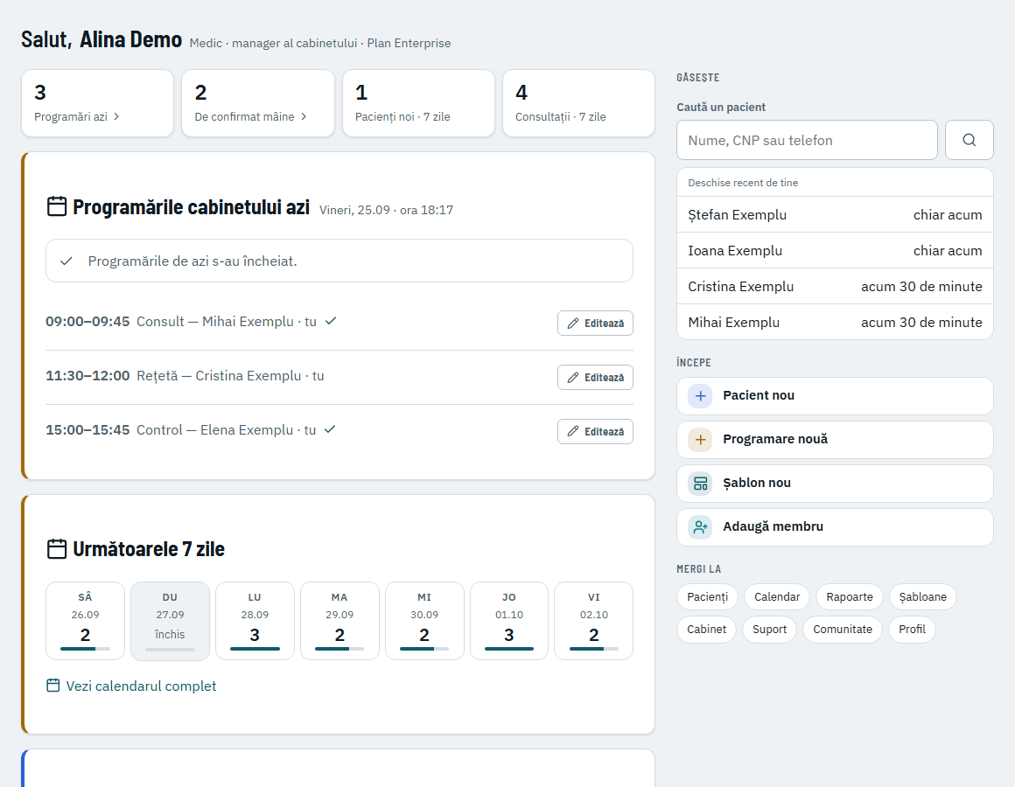Image resolution: width=1015 pixels, height=787 pixels.
Task: Click the calendar icon beside Următoarele 7 zile
Action: click(x=57, y=549)
